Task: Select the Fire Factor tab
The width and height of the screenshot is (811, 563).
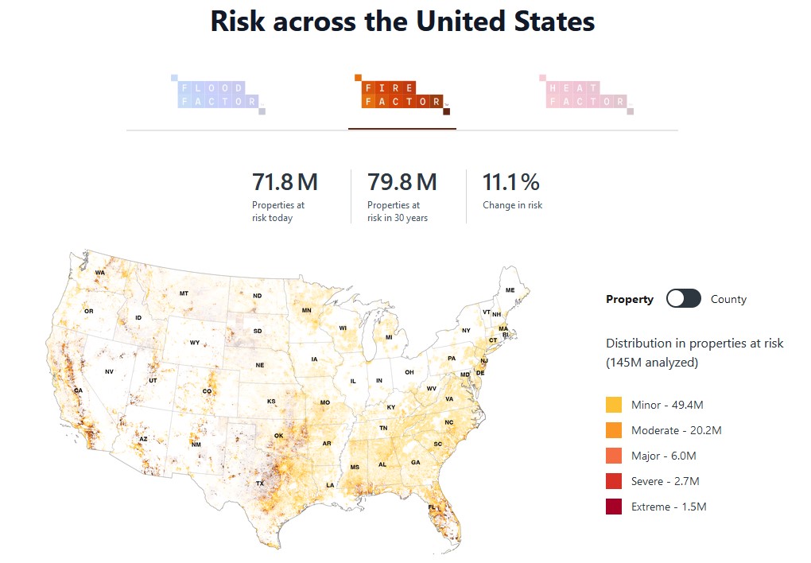Action: click(402, 95)
